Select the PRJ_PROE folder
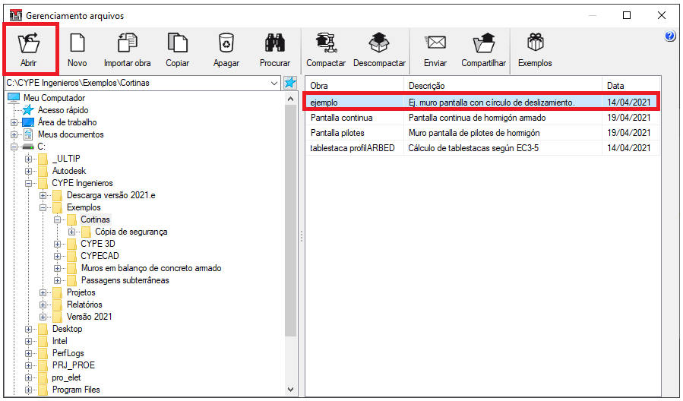 coord(74,365)
